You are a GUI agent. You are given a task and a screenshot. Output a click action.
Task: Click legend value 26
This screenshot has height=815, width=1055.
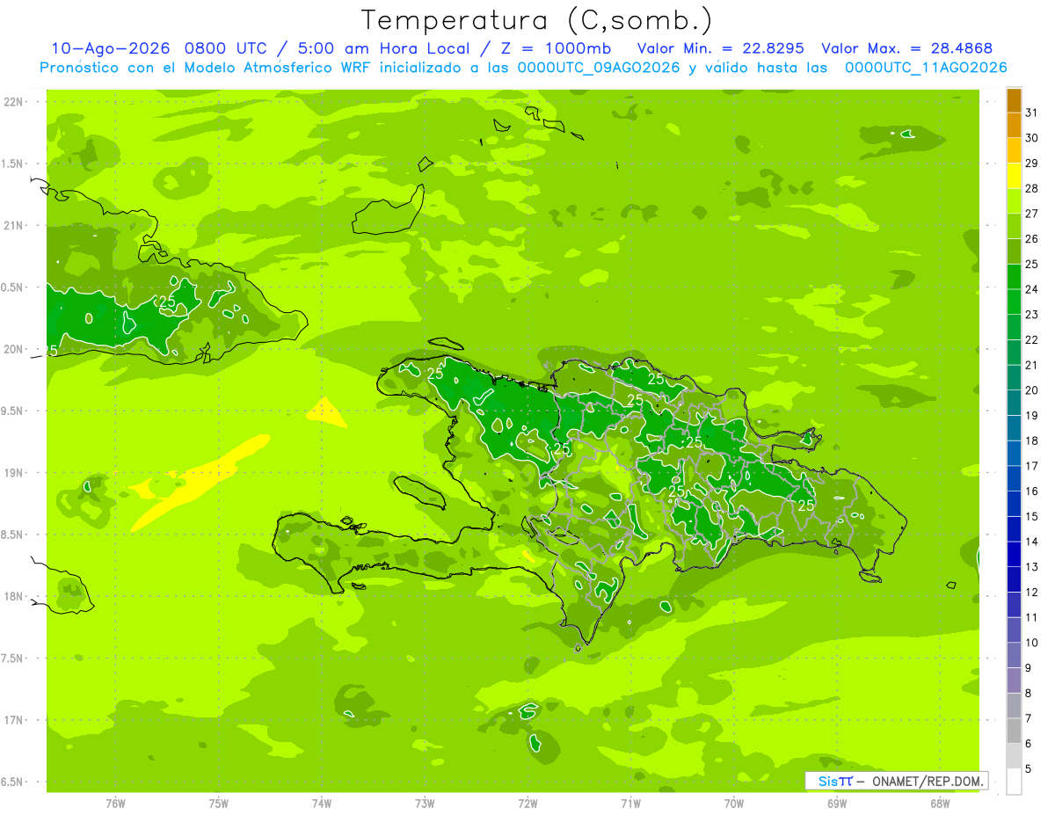pos(1032,239)
